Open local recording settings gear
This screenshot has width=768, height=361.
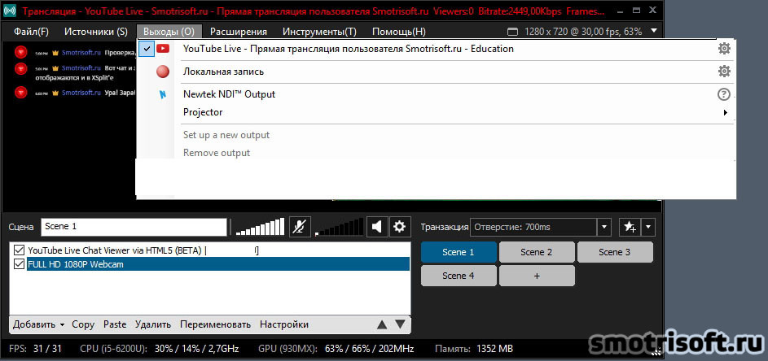click(x=724, y=72)
